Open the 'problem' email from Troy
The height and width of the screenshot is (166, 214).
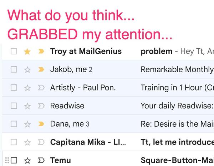pyautogui.click(x=157, y=52)
